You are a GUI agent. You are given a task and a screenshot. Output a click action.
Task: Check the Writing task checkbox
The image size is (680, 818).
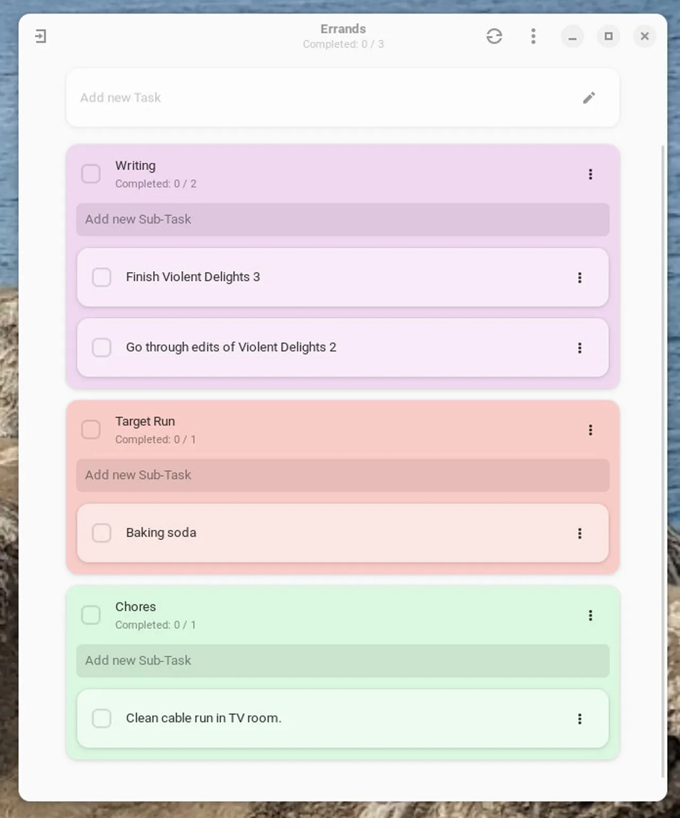pos(91,174)
